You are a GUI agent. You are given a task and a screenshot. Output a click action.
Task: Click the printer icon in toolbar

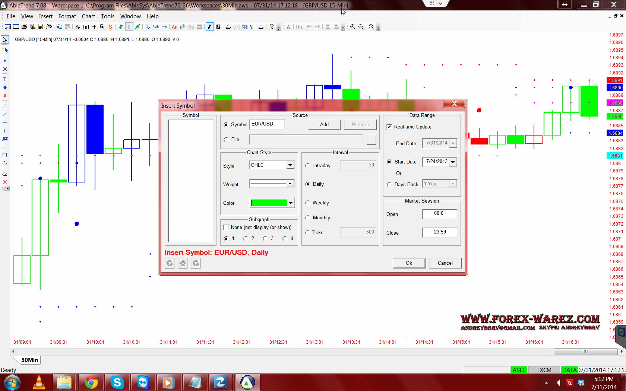point(48,27)
